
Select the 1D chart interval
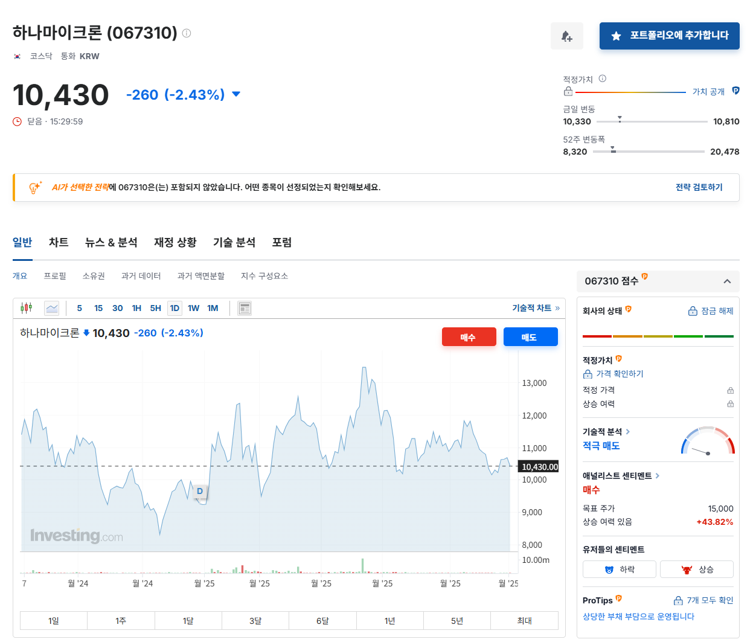coord(175,308)
